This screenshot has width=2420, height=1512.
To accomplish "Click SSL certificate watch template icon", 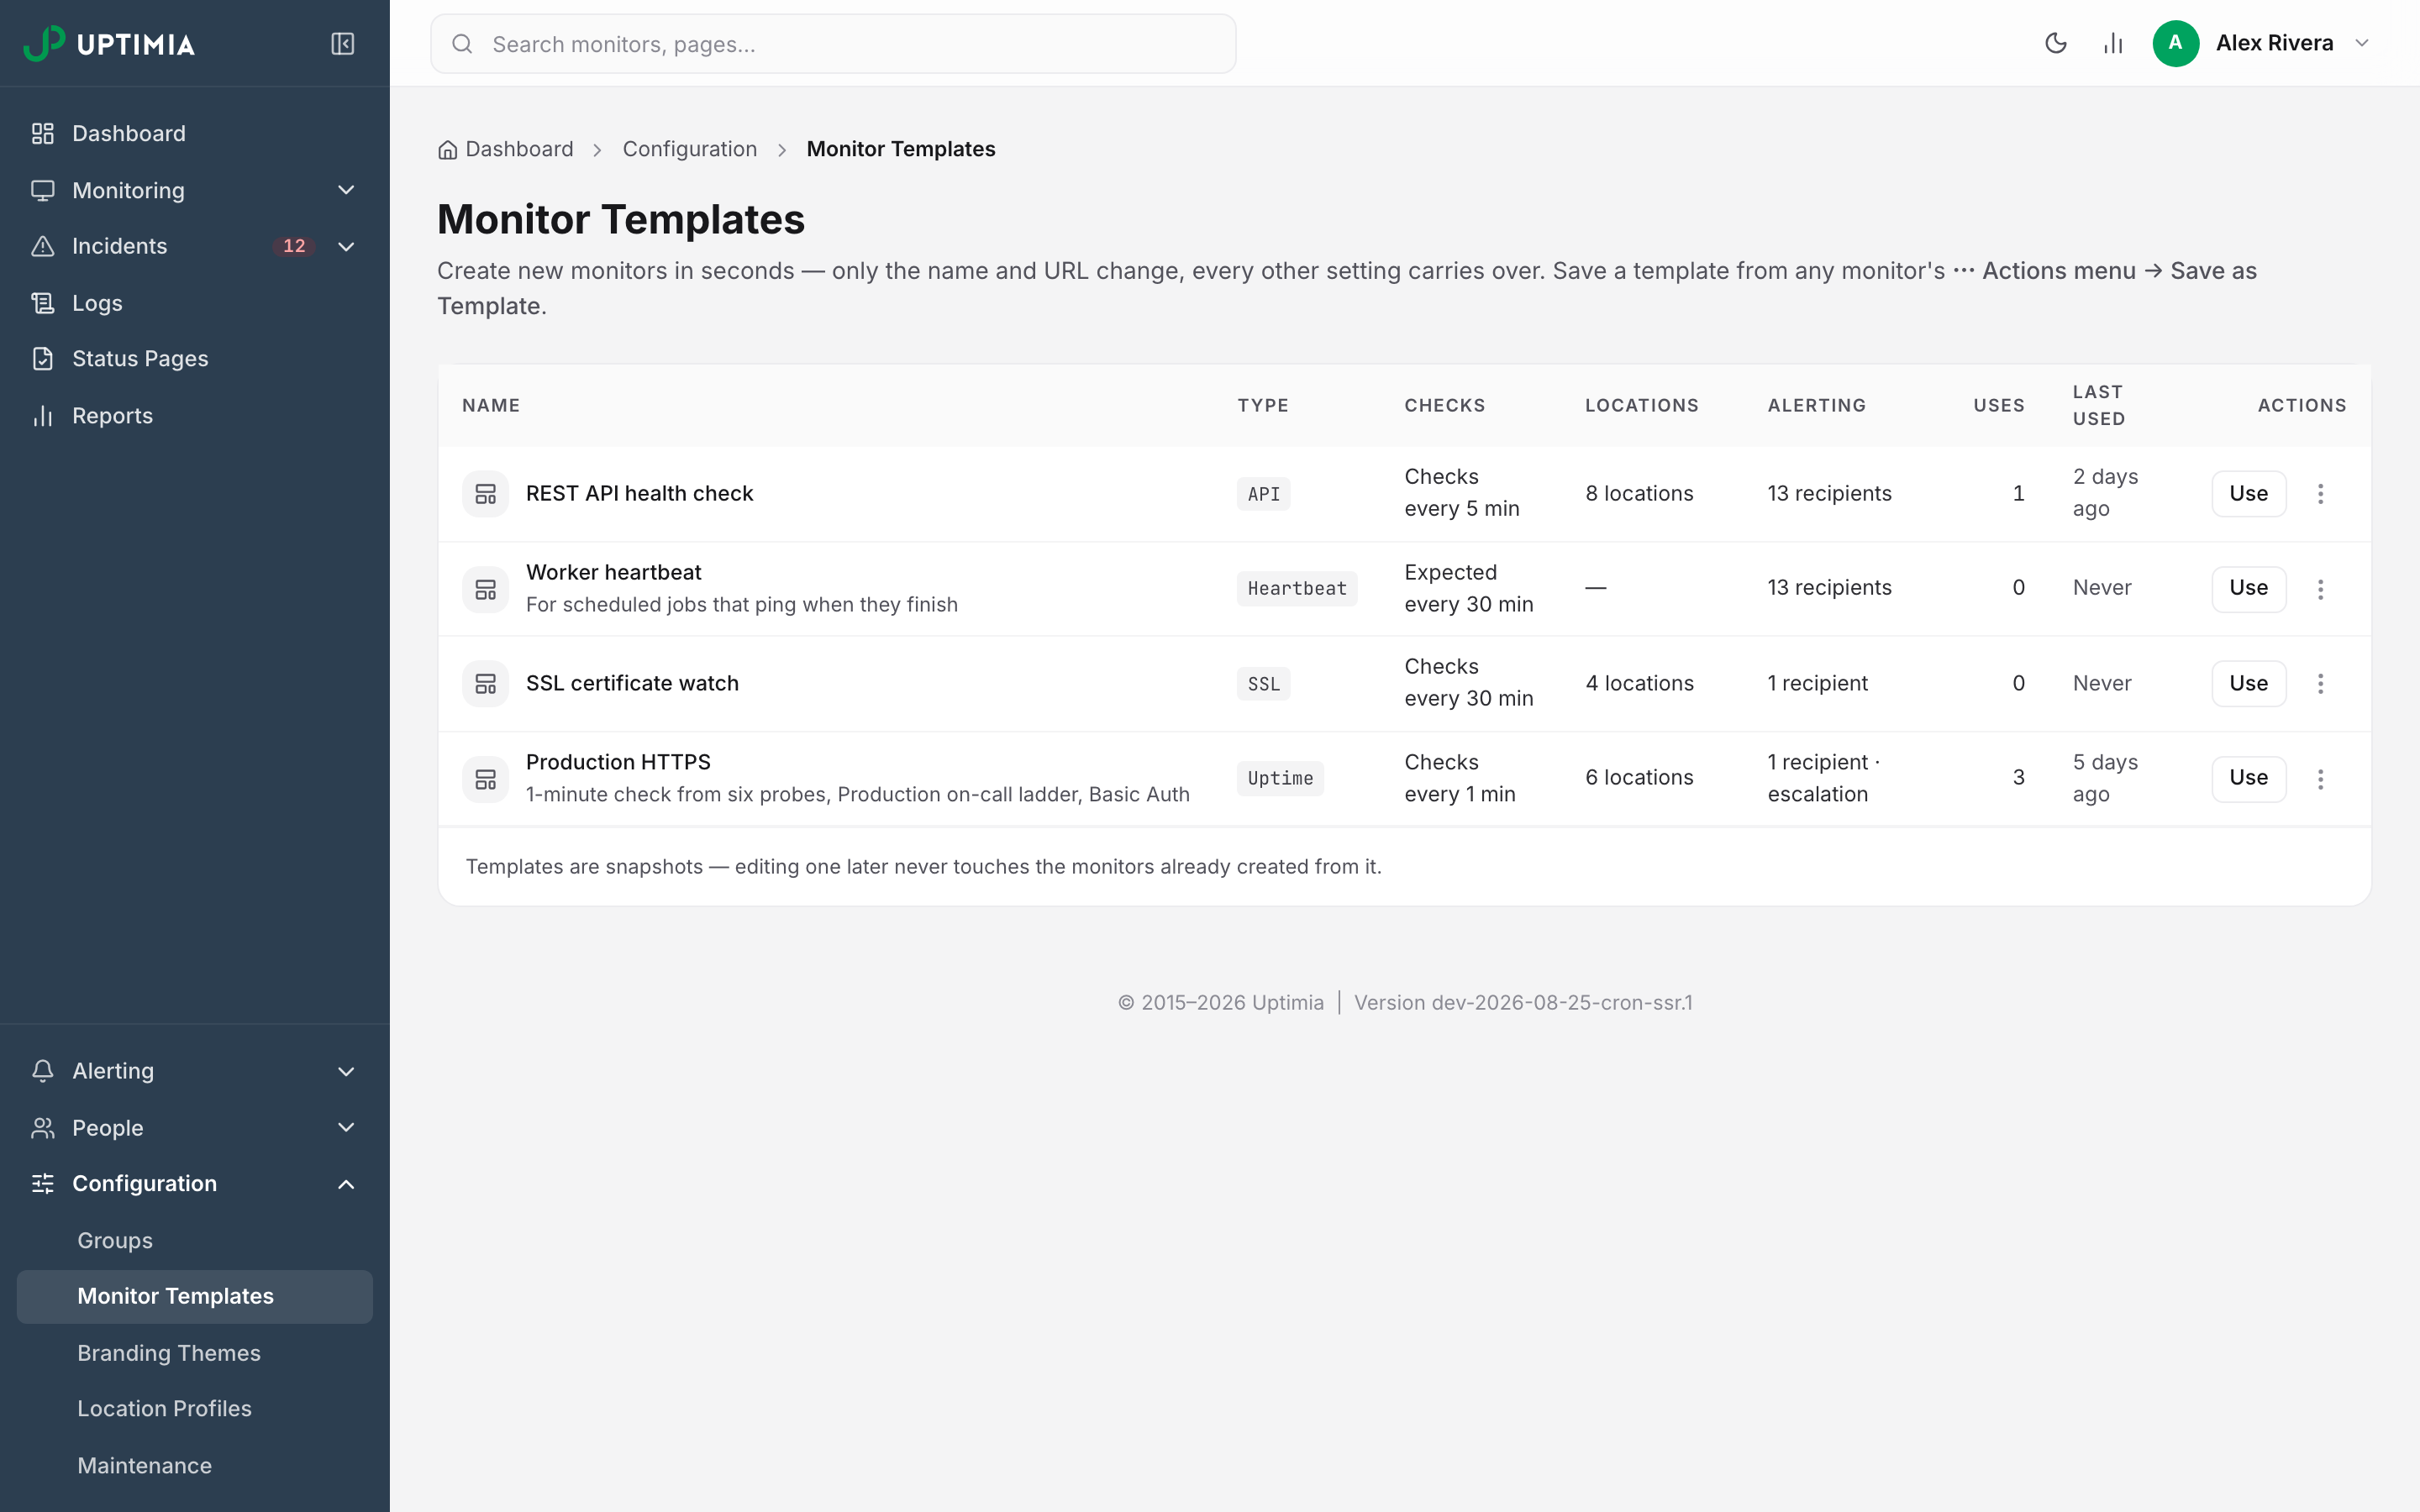I will point(485,683).
